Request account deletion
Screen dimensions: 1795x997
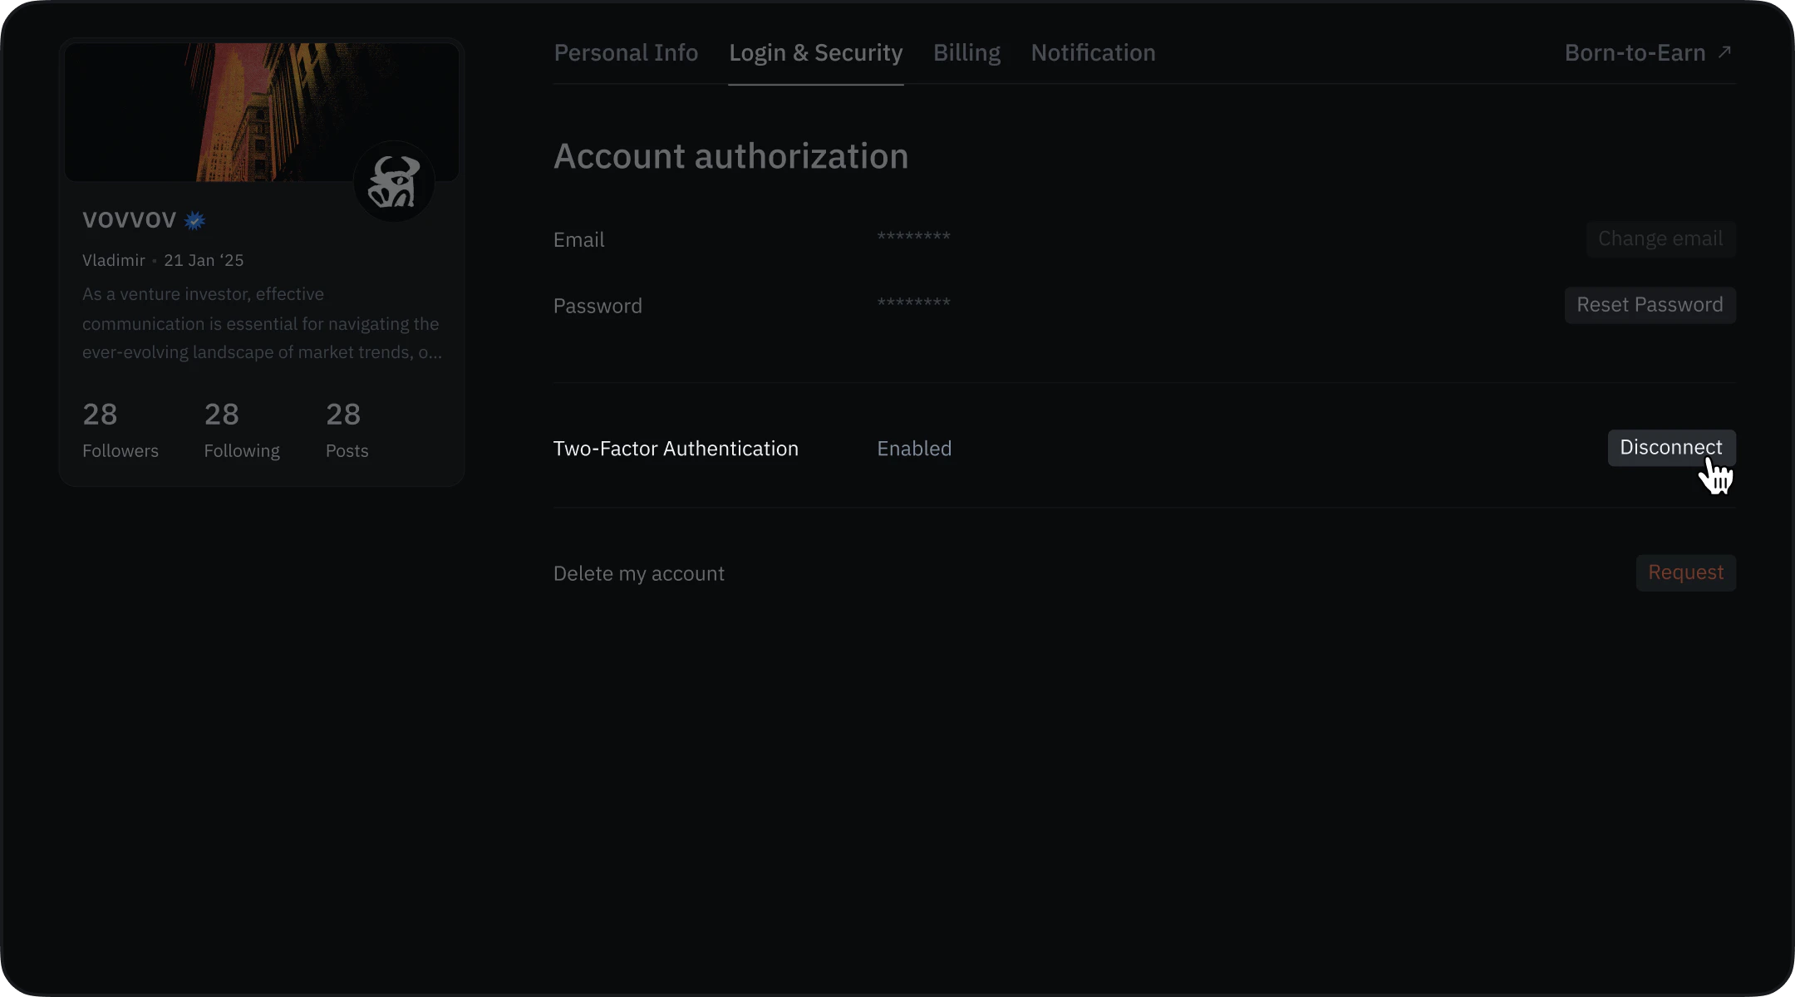[1685, 572]
